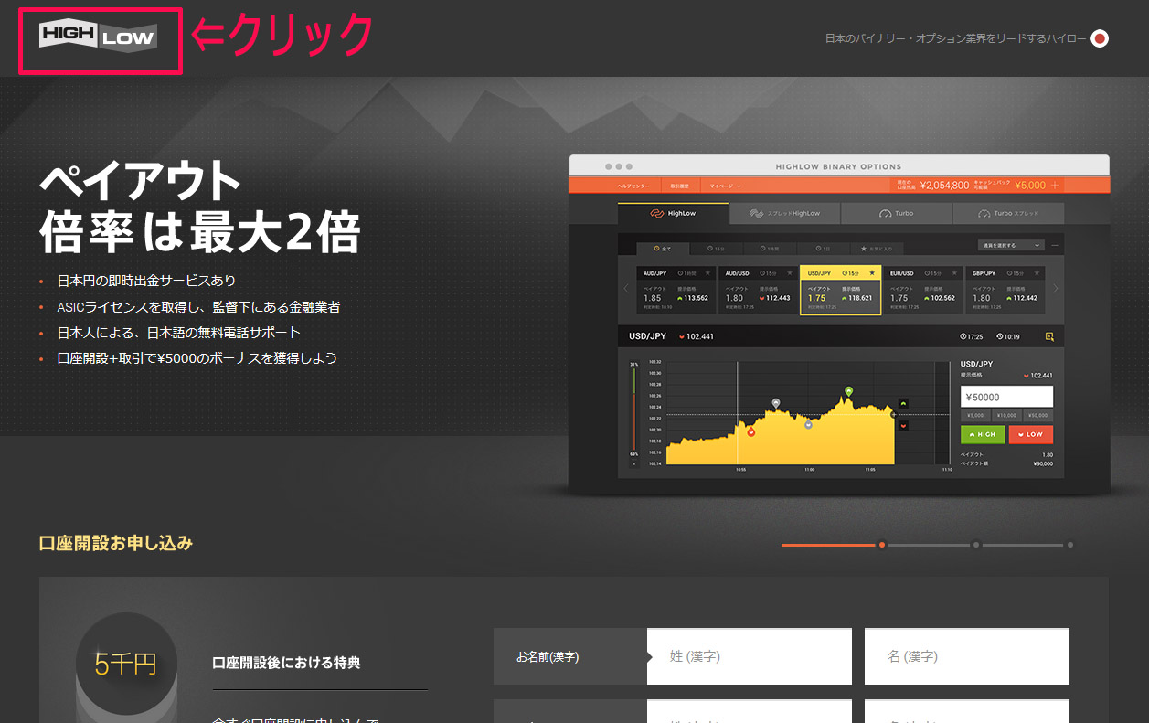The width and height of the screenshot is (1149, 723).
Task: Favorite AUD/JPY using its star icon
Action: tap(707, 272)
